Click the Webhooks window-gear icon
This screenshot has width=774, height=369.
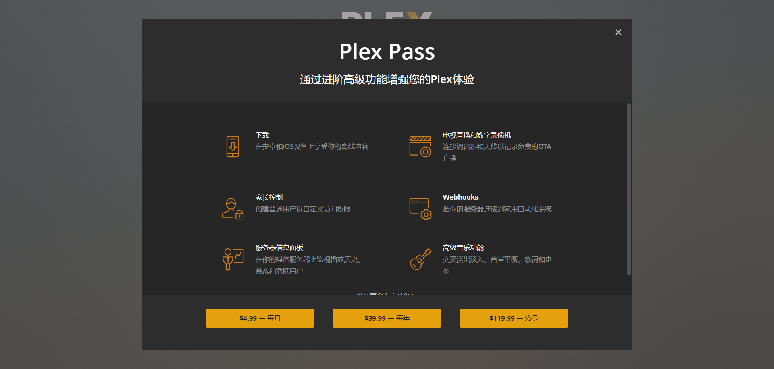[x=420, y=208]
